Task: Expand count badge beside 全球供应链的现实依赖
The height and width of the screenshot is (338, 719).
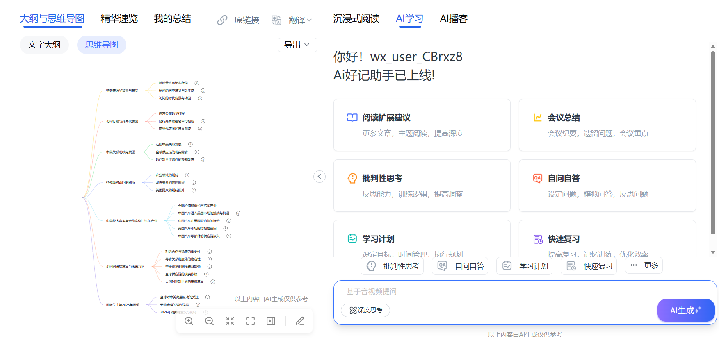Action: click(206, 274)
